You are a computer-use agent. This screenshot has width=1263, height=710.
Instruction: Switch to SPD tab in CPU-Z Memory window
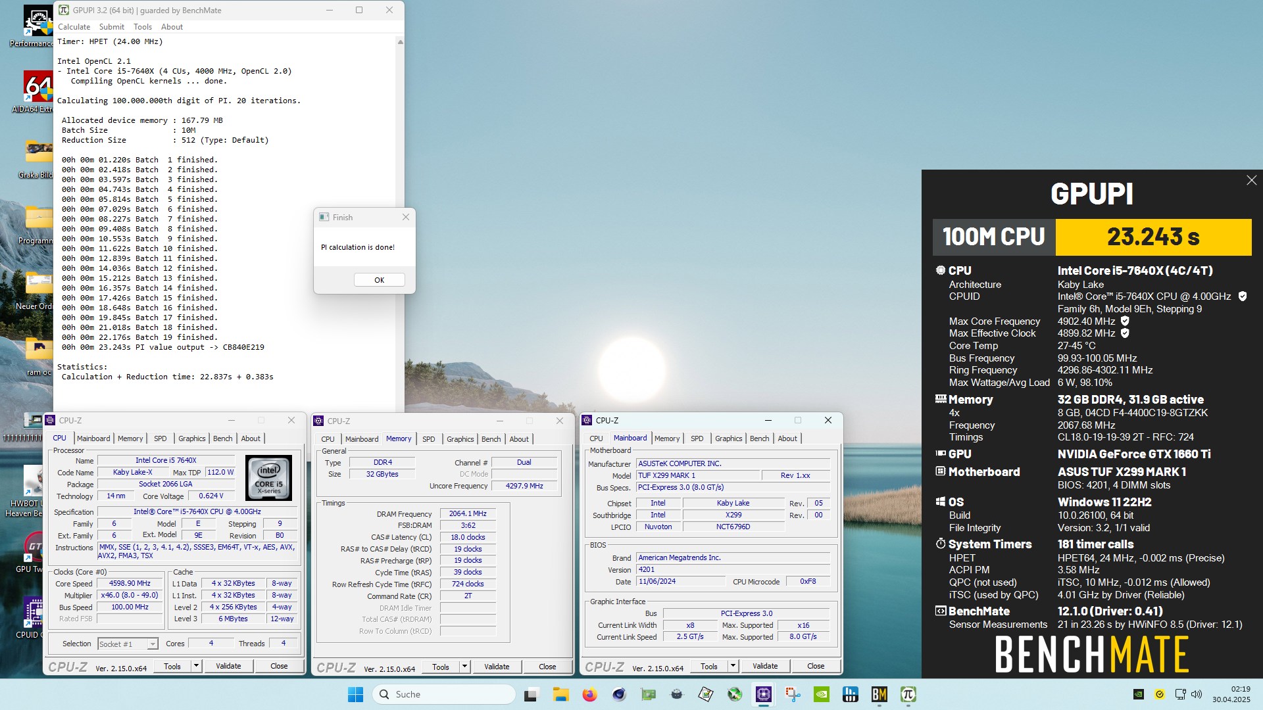429,439
